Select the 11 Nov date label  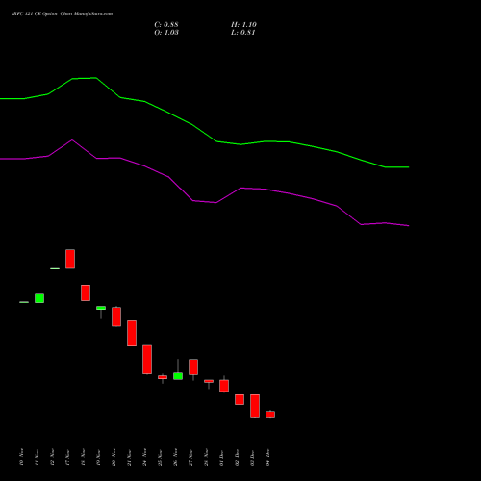[x=37, y=457]
